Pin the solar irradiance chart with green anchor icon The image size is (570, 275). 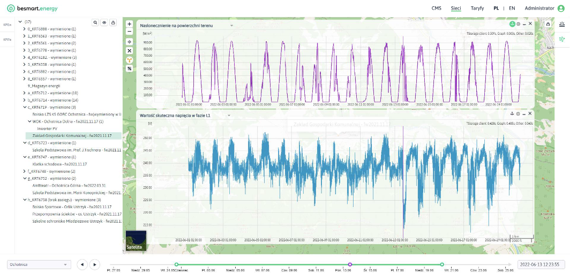[512, 24]
